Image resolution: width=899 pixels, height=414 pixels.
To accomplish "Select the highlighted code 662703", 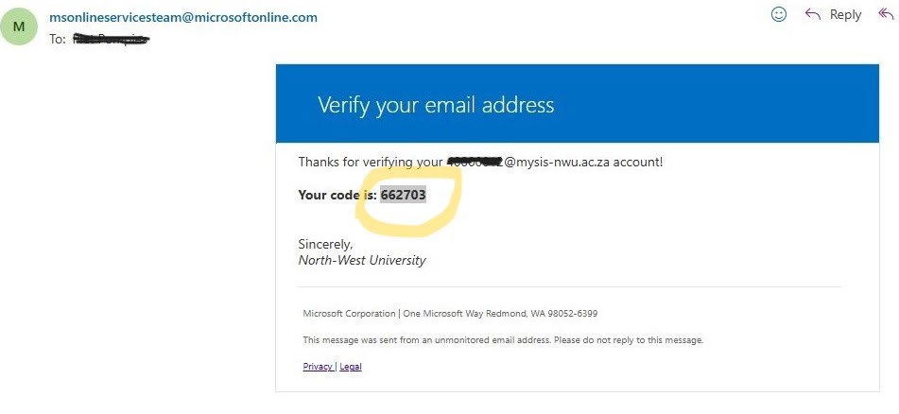I will pos(403,195).
